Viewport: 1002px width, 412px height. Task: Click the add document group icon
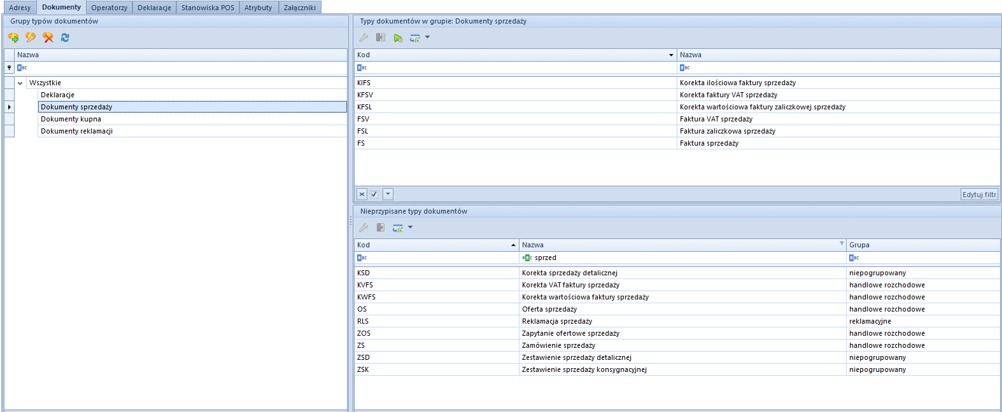point(13,38)
